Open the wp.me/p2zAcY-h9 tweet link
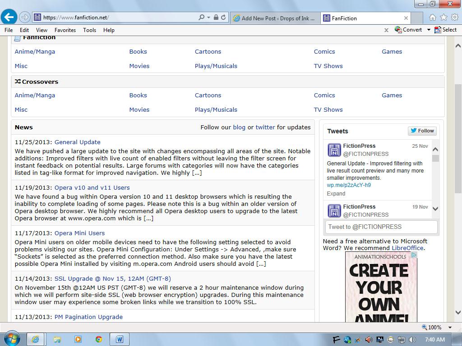Image resolution: width=462 pixels, height=346 pixels. [349, 185]
